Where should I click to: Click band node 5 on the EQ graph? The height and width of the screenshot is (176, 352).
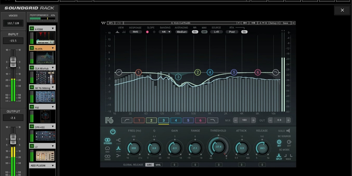pos(234,72)
